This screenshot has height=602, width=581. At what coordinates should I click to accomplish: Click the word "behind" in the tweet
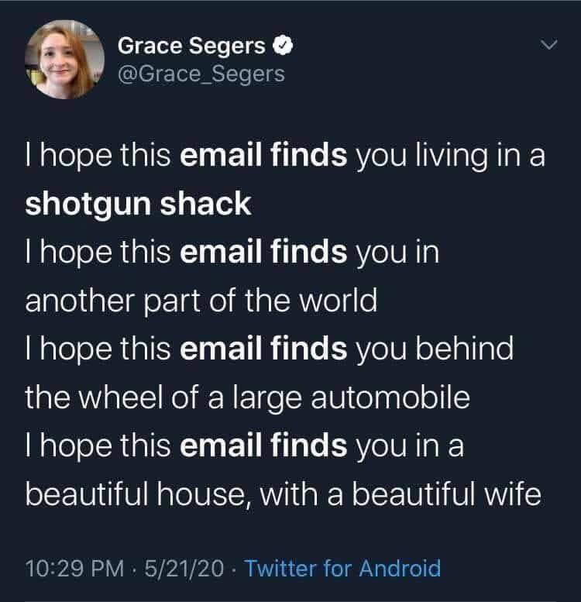pyautogui.click(x=465, y=348)
